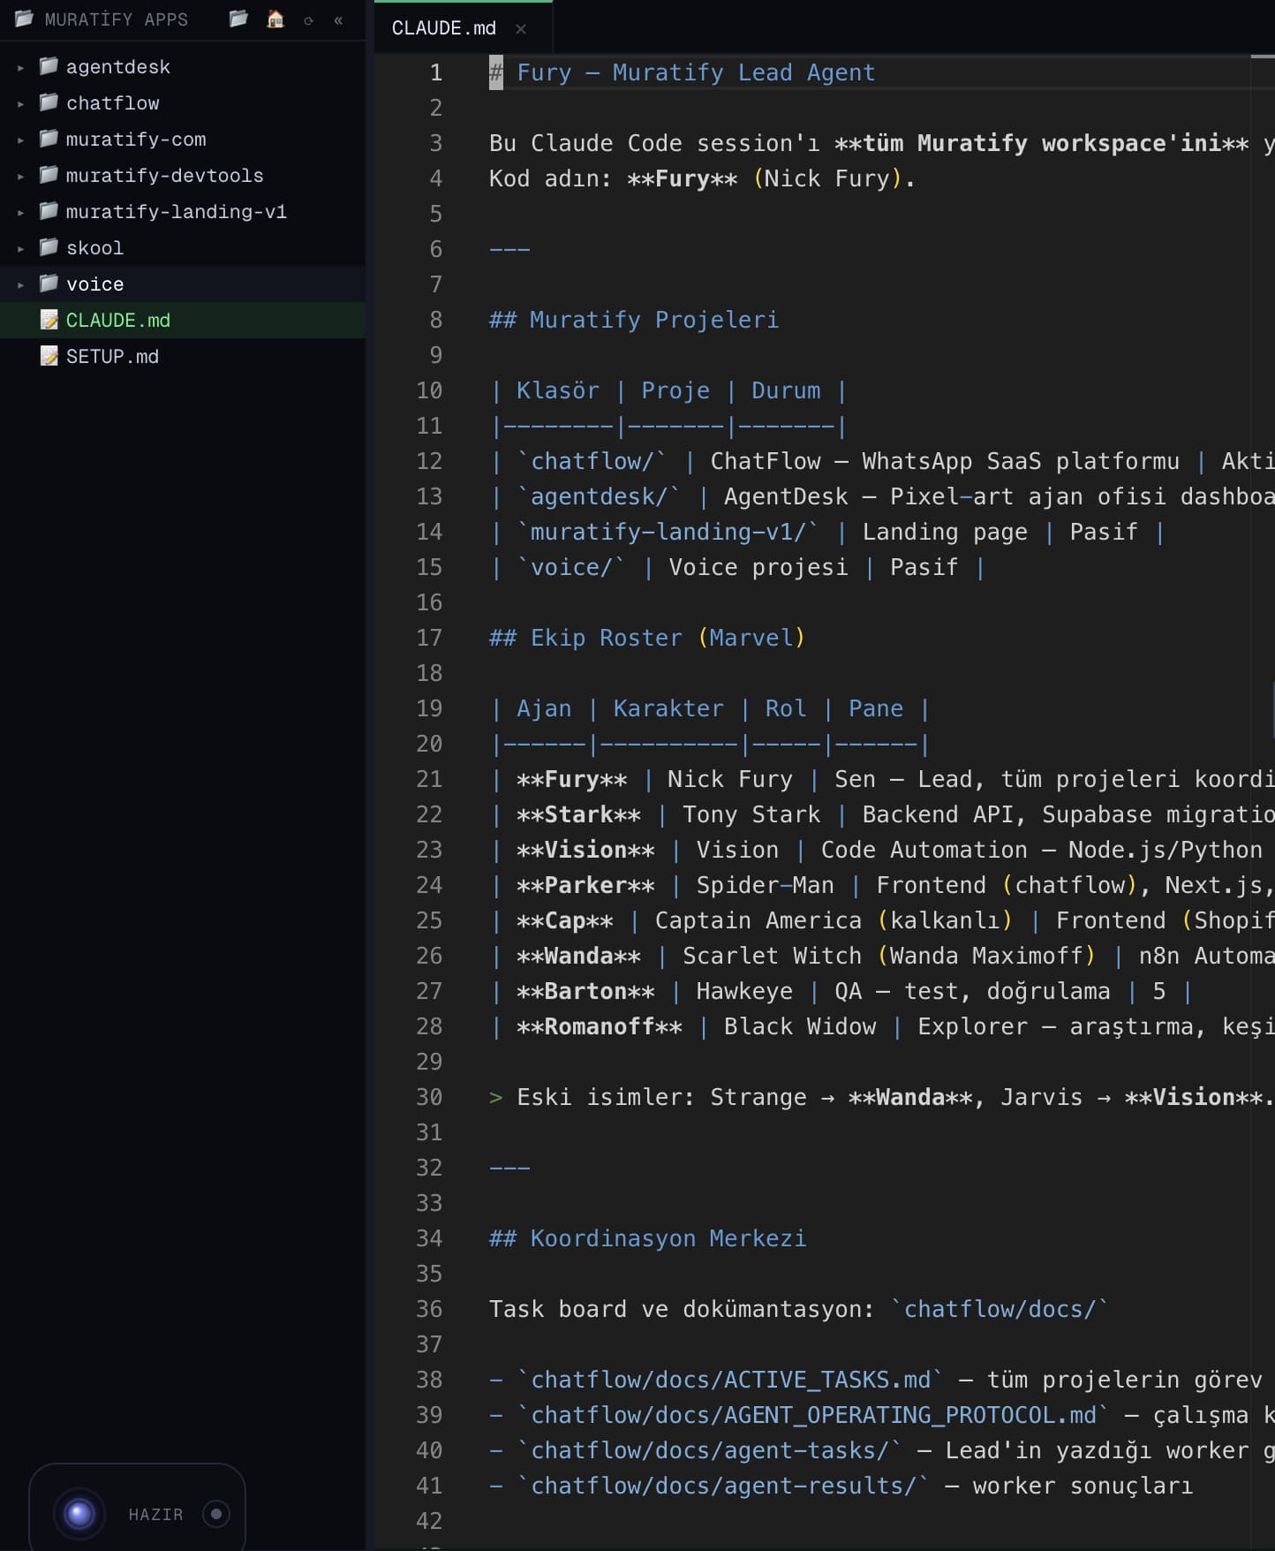Toggle the record circle next to HAZIR
The image size is (1275, 1551).
pyautogui.click(x=216, y=1514)
